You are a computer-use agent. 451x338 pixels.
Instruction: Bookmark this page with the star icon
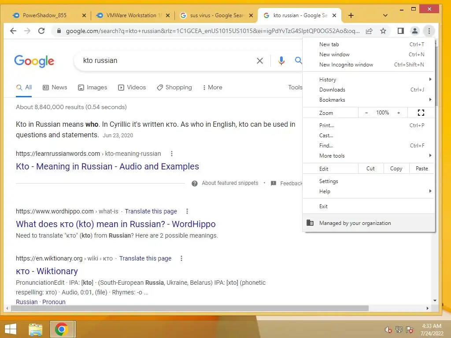pos(383,31)
